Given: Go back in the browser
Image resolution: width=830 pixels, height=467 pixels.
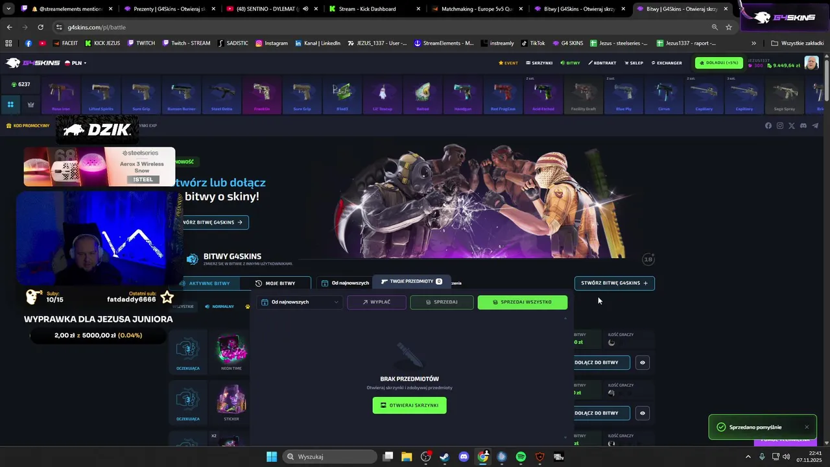Looking at the screenshot, I should click(9, 27).
